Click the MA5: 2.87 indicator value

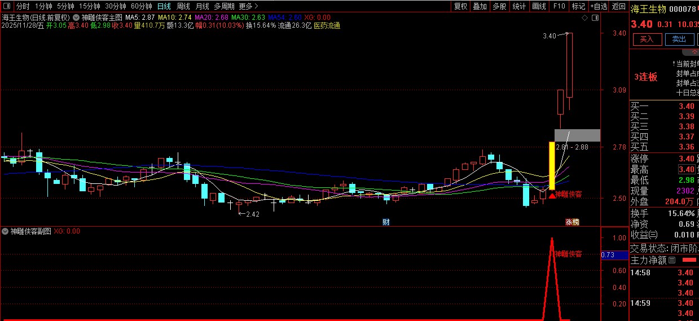click(x=140, y=17)
